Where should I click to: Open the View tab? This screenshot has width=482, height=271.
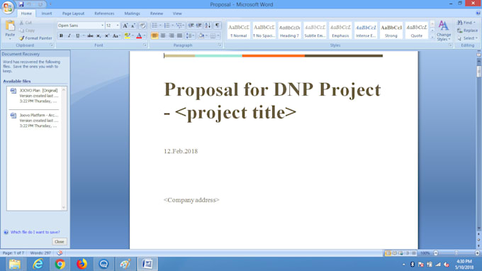point(177,13)
